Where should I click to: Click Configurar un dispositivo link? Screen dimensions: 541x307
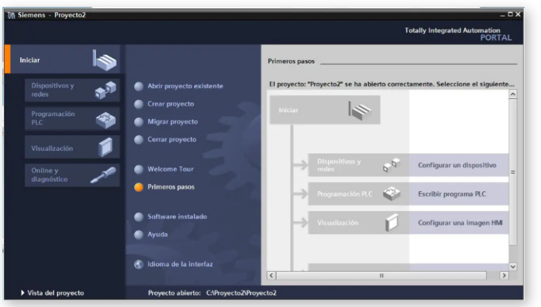(457, 165)
